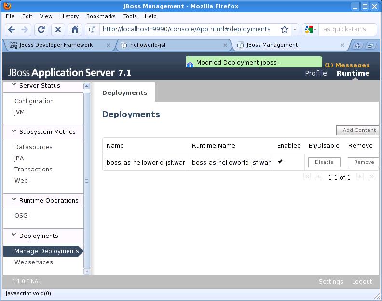Close the JBoss Management tab
This screenshot has width=382, height=301.
[342, 45]
